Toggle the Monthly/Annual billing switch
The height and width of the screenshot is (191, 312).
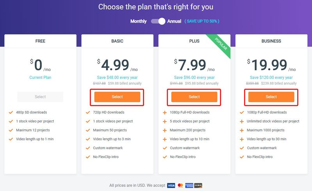tap(158, 21)
